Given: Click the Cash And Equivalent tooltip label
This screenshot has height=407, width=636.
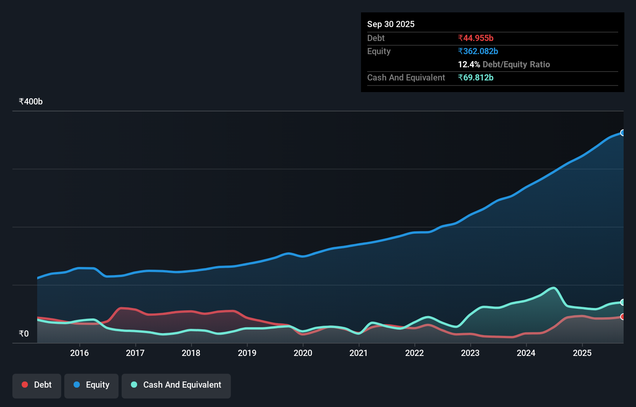Looking at the screenshot, I should [x=406, y=77].
